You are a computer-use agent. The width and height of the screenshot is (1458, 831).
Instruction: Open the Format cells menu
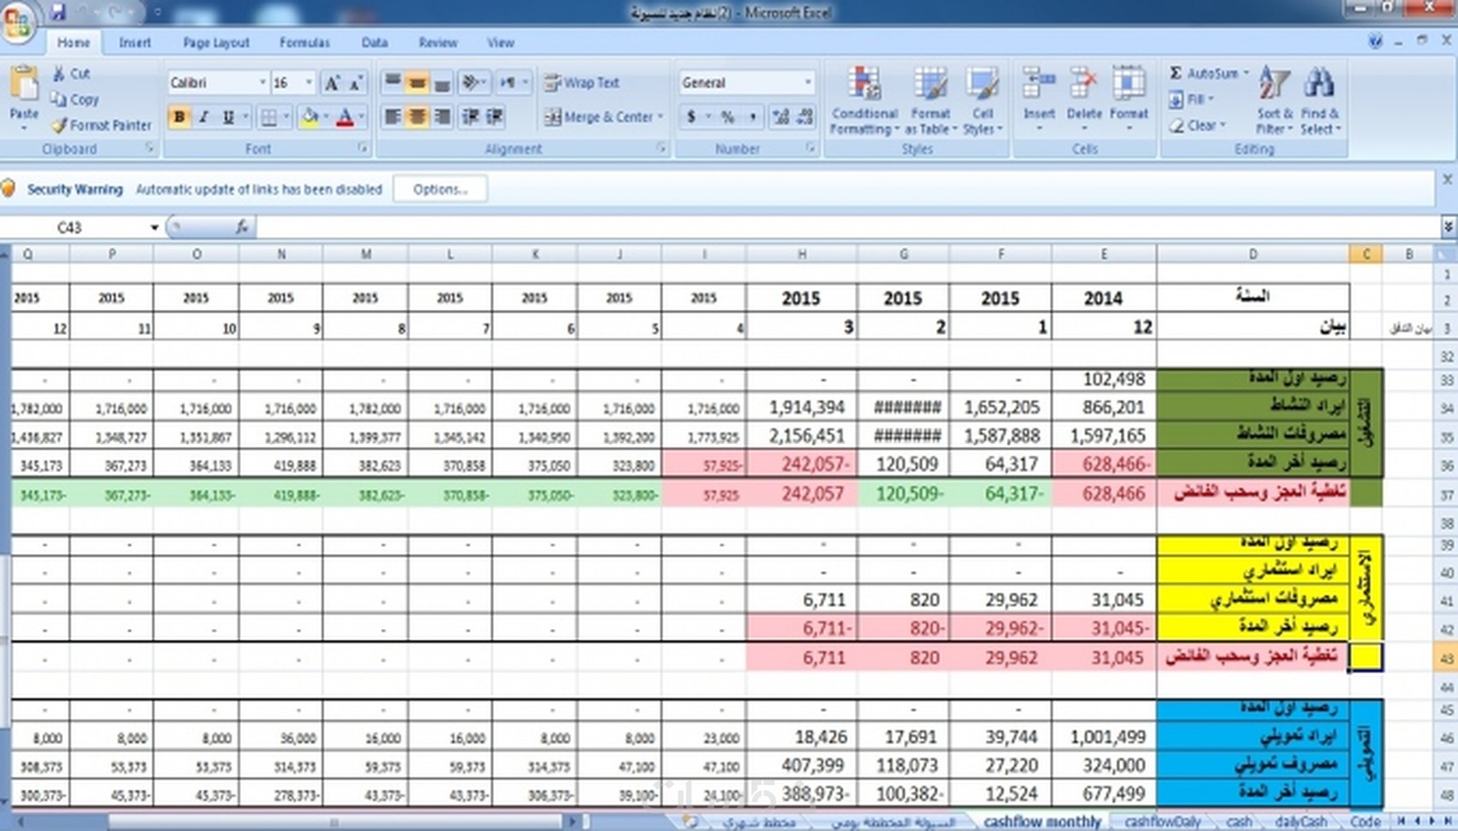(x=1129, y=99)
